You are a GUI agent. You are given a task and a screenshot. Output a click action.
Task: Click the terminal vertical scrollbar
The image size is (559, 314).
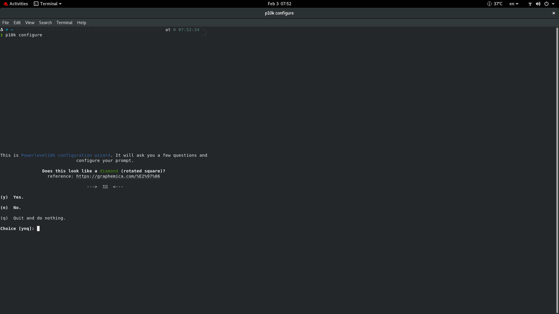557,170
